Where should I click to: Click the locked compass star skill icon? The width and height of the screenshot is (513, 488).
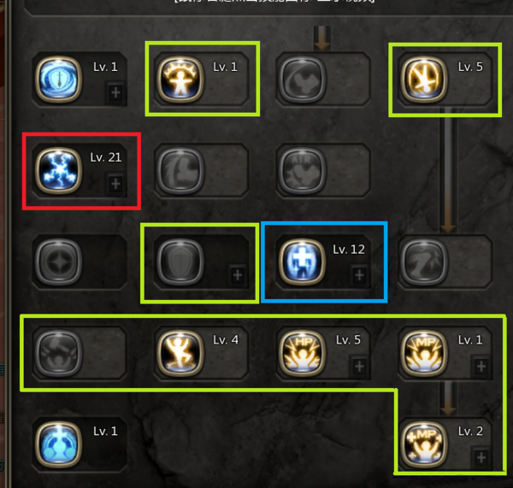(x=58, y=262)
